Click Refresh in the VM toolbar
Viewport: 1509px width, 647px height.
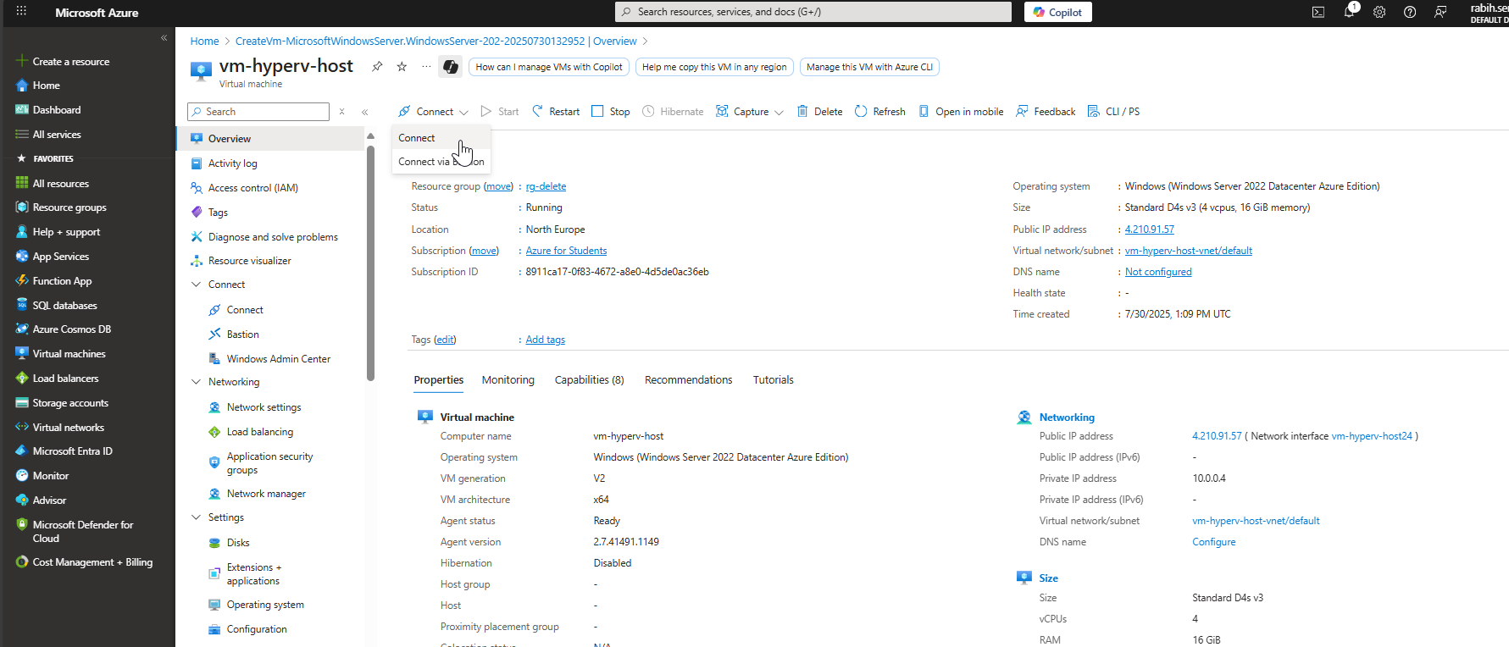[x=880, y=112]
